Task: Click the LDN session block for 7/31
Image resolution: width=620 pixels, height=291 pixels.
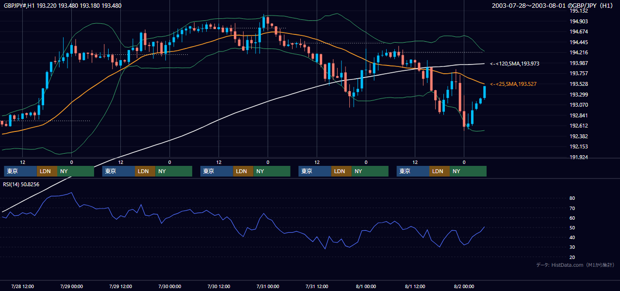Action: [342, 171]
